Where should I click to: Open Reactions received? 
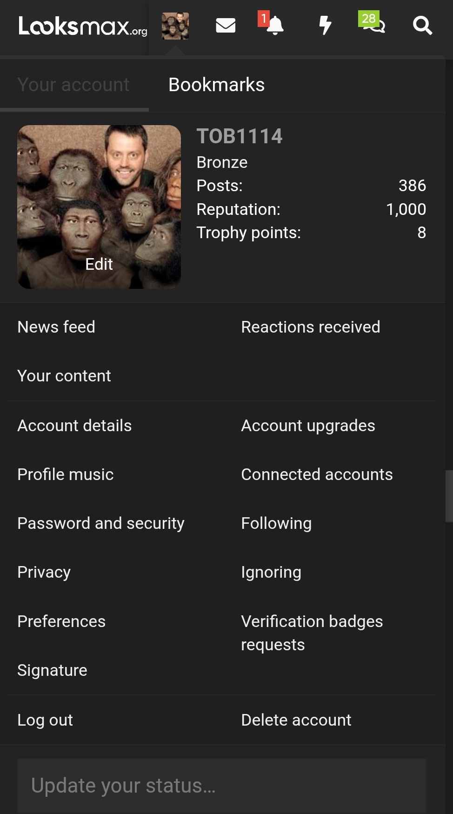point(311,327)
